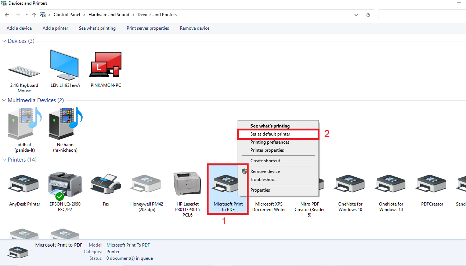Image resolution: width=466 pixels, height=266 pixels.
Task: Click Remove device in context menu
Action: tap(265, 171)
